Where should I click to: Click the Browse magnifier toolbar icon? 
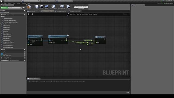[41, 7]
